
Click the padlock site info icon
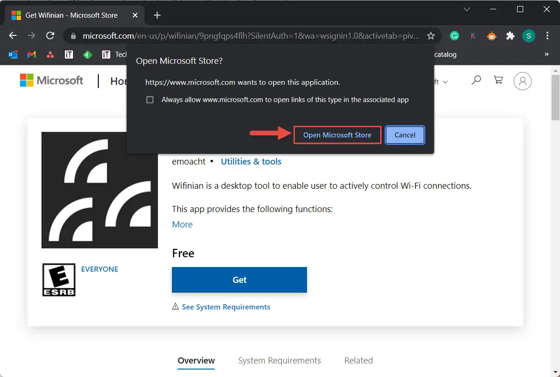pos(73,36)
